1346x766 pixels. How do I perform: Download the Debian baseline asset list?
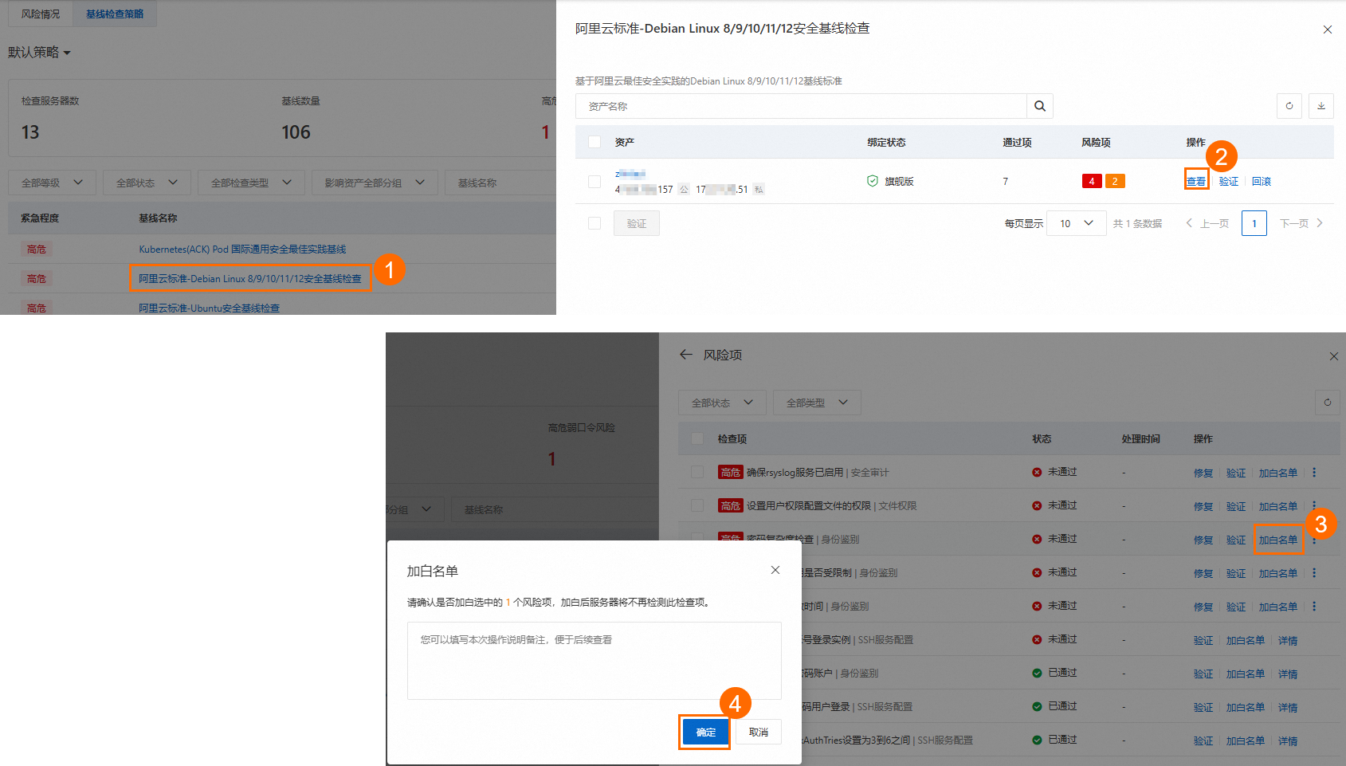[1321, 106]
